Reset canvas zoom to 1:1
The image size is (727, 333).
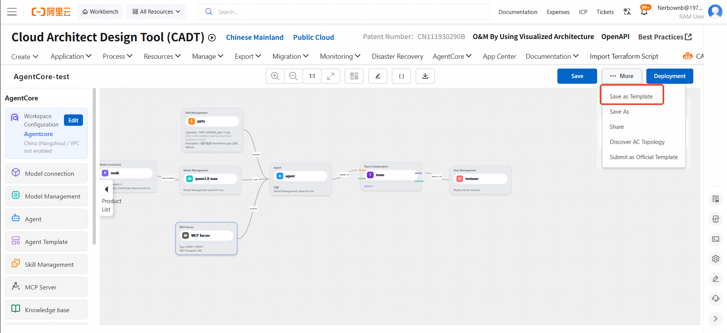[312, 76]
